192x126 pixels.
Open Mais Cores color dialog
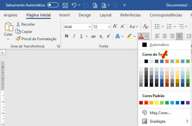tap(164, 113)
